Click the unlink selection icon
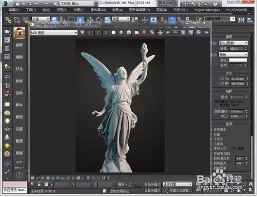The height and width of the screenshot is (197, 257). pyautogui.click(x=17, y=19)
